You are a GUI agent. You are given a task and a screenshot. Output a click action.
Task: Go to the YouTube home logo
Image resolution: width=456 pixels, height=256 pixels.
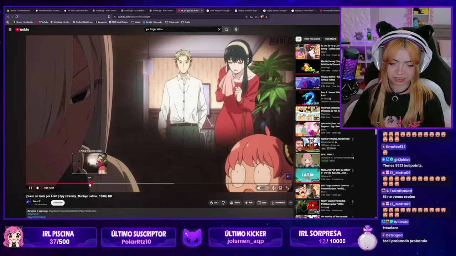[x=22, y=30]
